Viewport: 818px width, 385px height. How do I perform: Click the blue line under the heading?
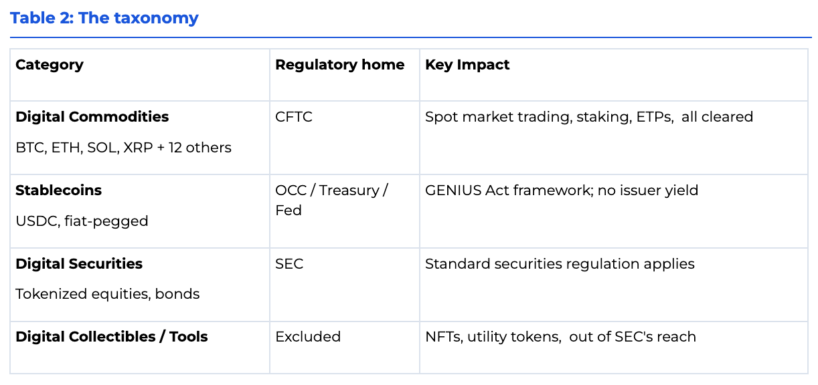[x=410, y=37]
